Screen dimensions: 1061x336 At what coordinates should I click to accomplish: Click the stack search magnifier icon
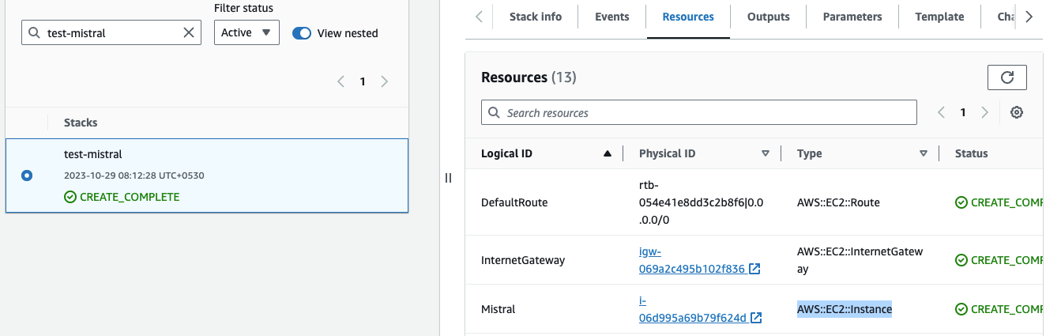[35, 33]
